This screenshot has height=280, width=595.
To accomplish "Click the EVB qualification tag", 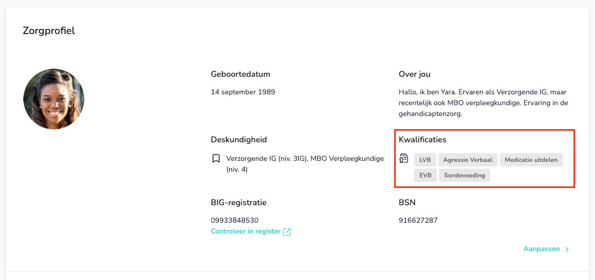I will 425,175.
